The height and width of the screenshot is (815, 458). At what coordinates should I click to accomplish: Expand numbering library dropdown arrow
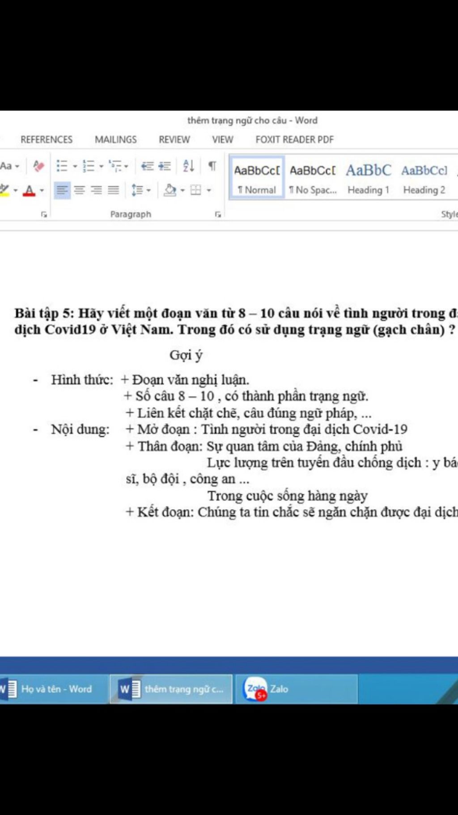(101, 167)
